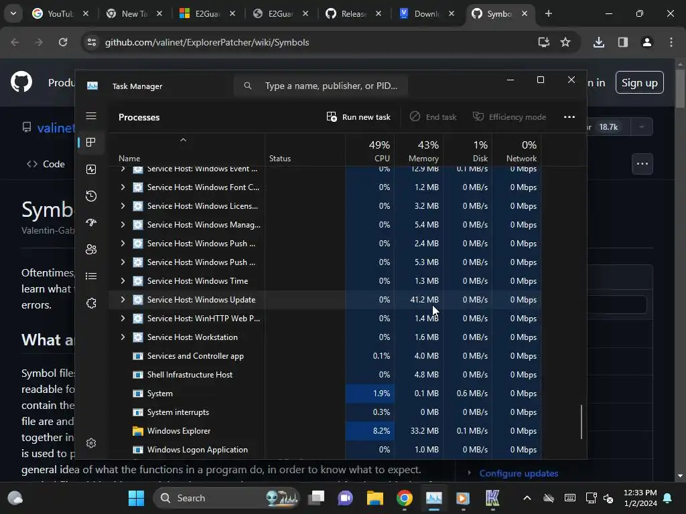686x514 pixels.
Task: Open the Performance page in Task Manager sidebar
Action: tap(91, 169)
